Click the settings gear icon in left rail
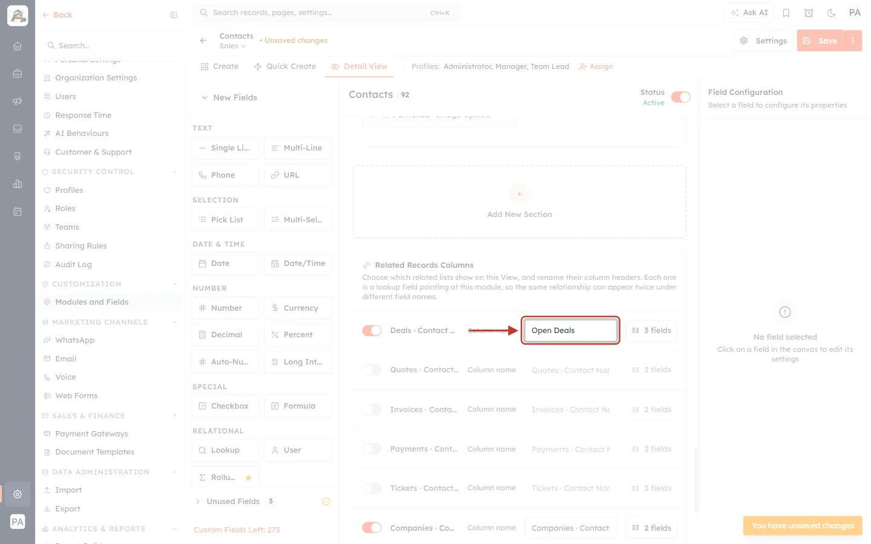Viewport: 871px width, 544px height. coord(18,494)
